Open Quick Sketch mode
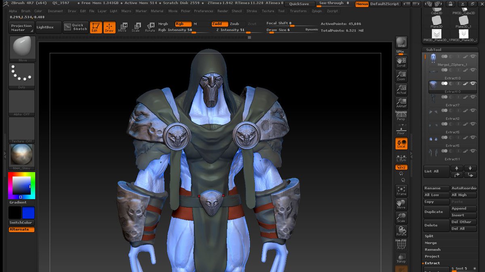The height and width of the screenshot is (272, 485). [75, 27]
